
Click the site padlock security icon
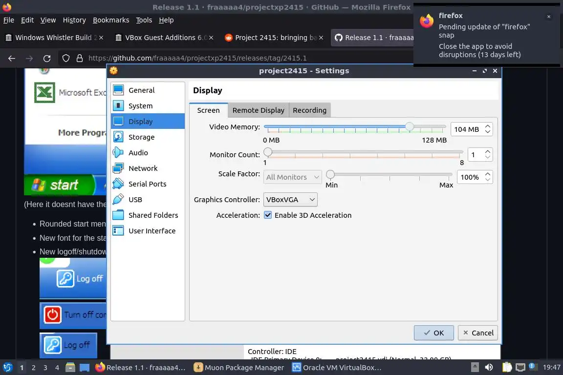[x=80, y=58]
